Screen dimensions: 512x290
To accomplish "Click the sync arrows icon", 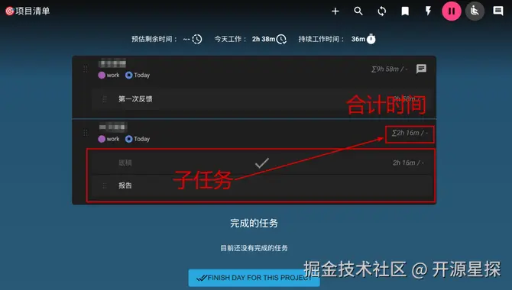I will click(x=382, y=11).
